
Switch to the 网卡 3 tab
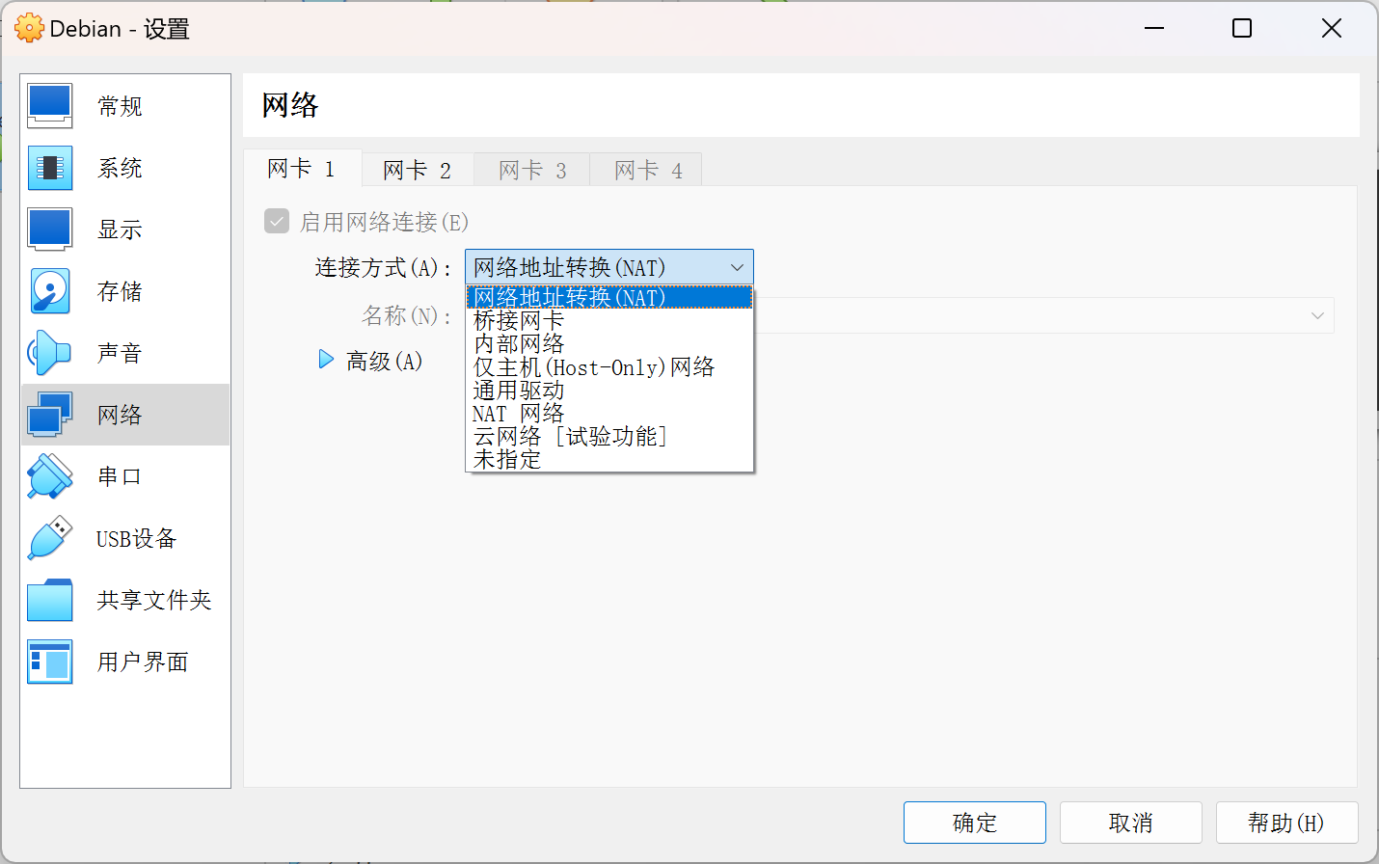point(532,171)
